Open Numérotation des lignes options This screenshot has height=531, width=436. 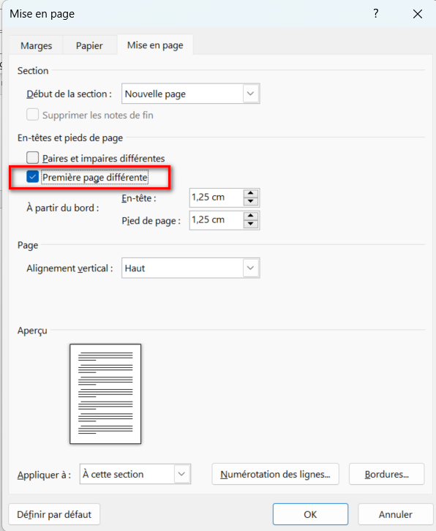pyautogui.click(x=275, y=474)
